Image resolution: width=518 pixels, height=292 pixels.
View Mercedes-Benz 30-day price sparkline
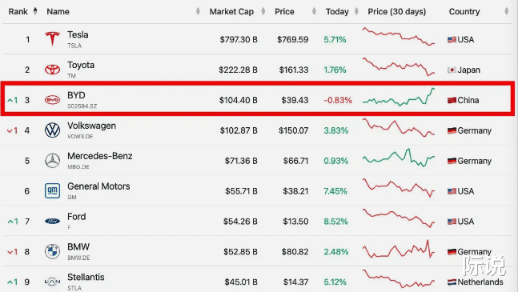coord(399,158)
